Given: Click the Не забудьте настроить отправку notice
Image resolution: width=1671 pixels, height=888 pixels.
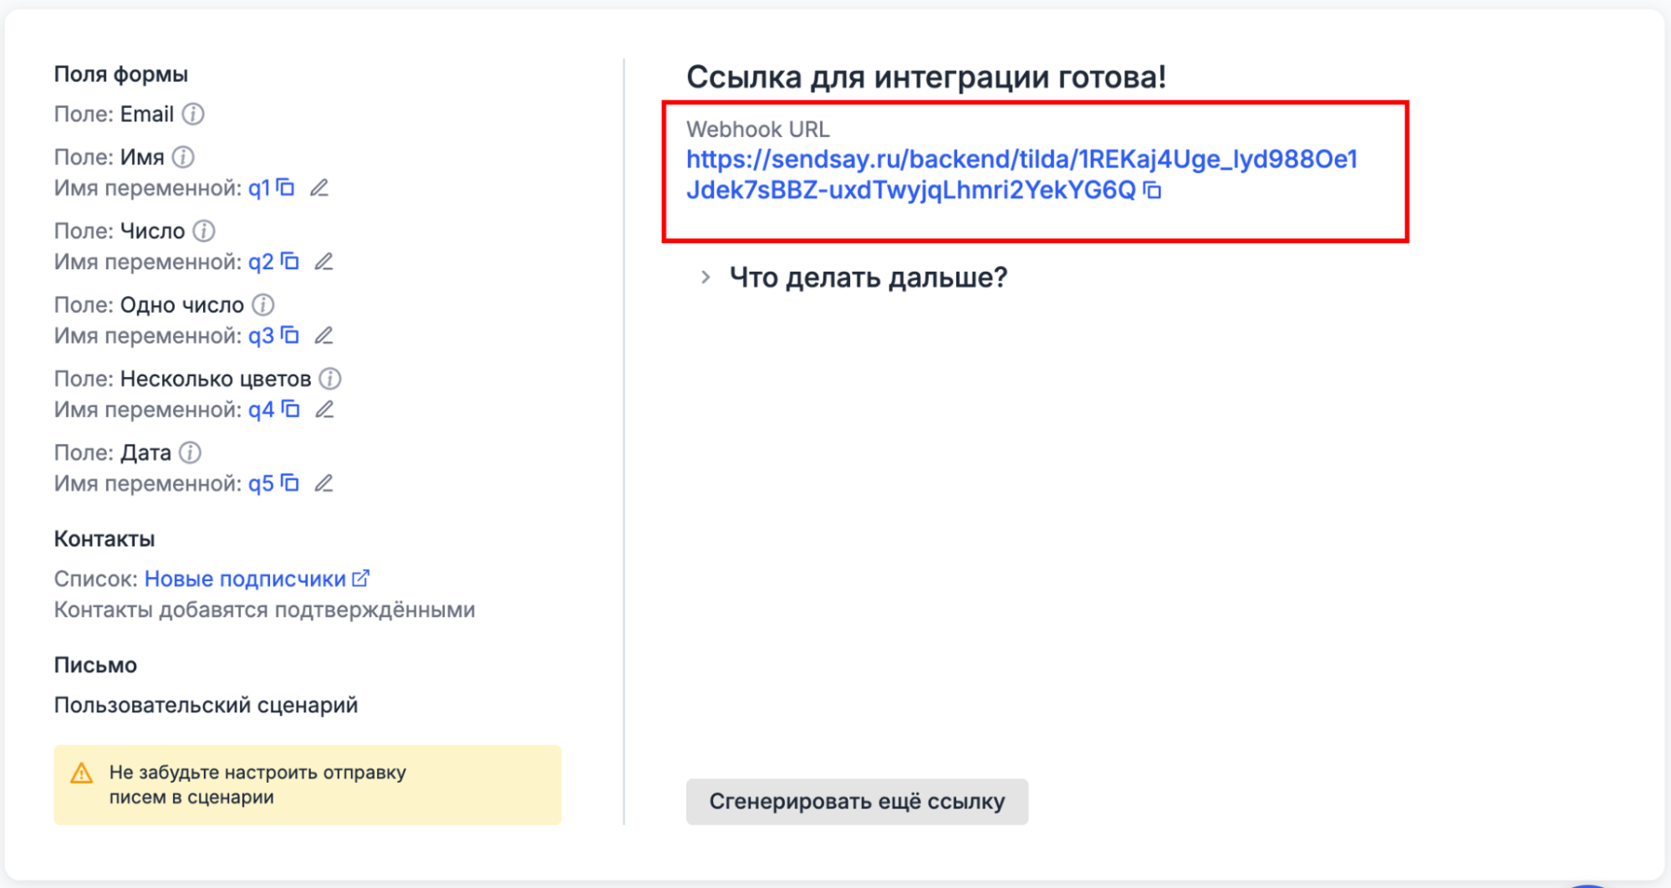Looking at the screenshot, I should [308, 784].
